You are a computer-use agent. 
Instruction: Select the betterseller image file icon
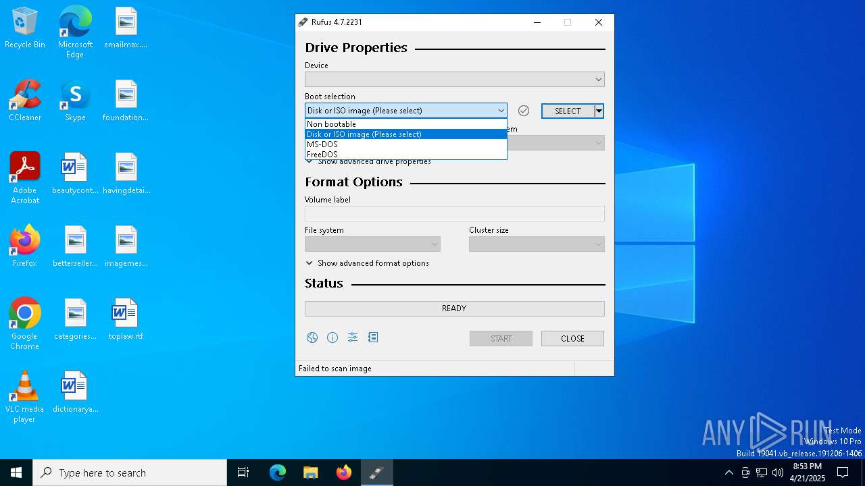(x=75, y=246)
